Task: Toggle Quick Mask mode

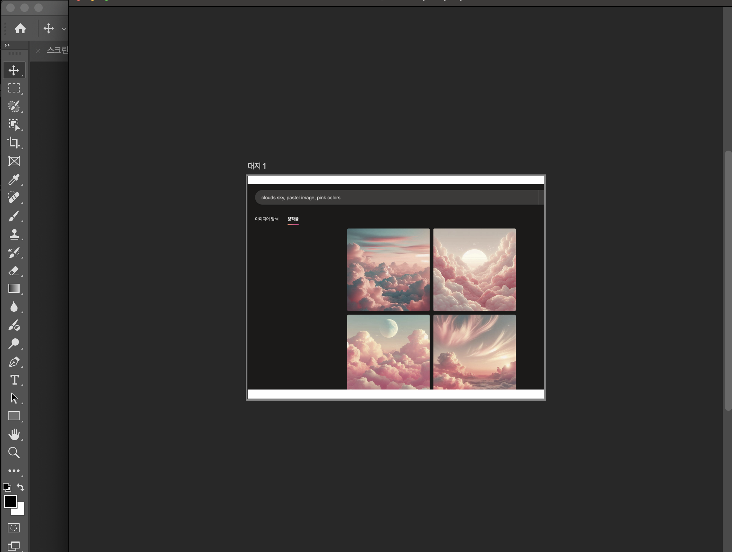Action: pyautogui.click(x=14, y=528)
